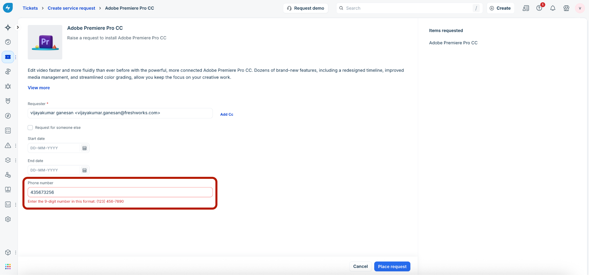Click the Place request button
The image size is (589, 275).
pyautogui.click(x=392, y=266)
